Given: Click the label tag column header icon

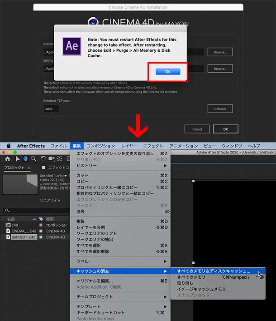Looking at the screenshot, I should click(x=41, y=219).
